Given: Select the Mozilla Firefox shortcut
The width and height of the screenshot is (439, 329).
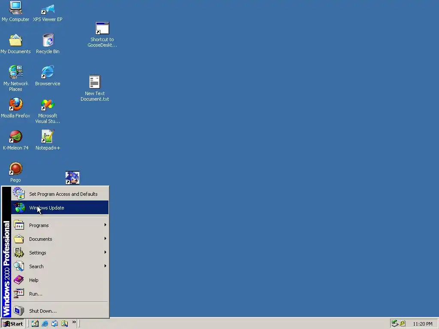Looking at the screenshot, I should tap(15, 108).
